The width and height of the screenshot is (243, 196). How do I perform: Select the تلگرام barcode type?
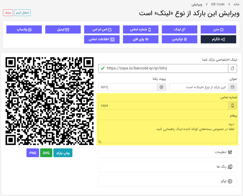pos(218,40)
